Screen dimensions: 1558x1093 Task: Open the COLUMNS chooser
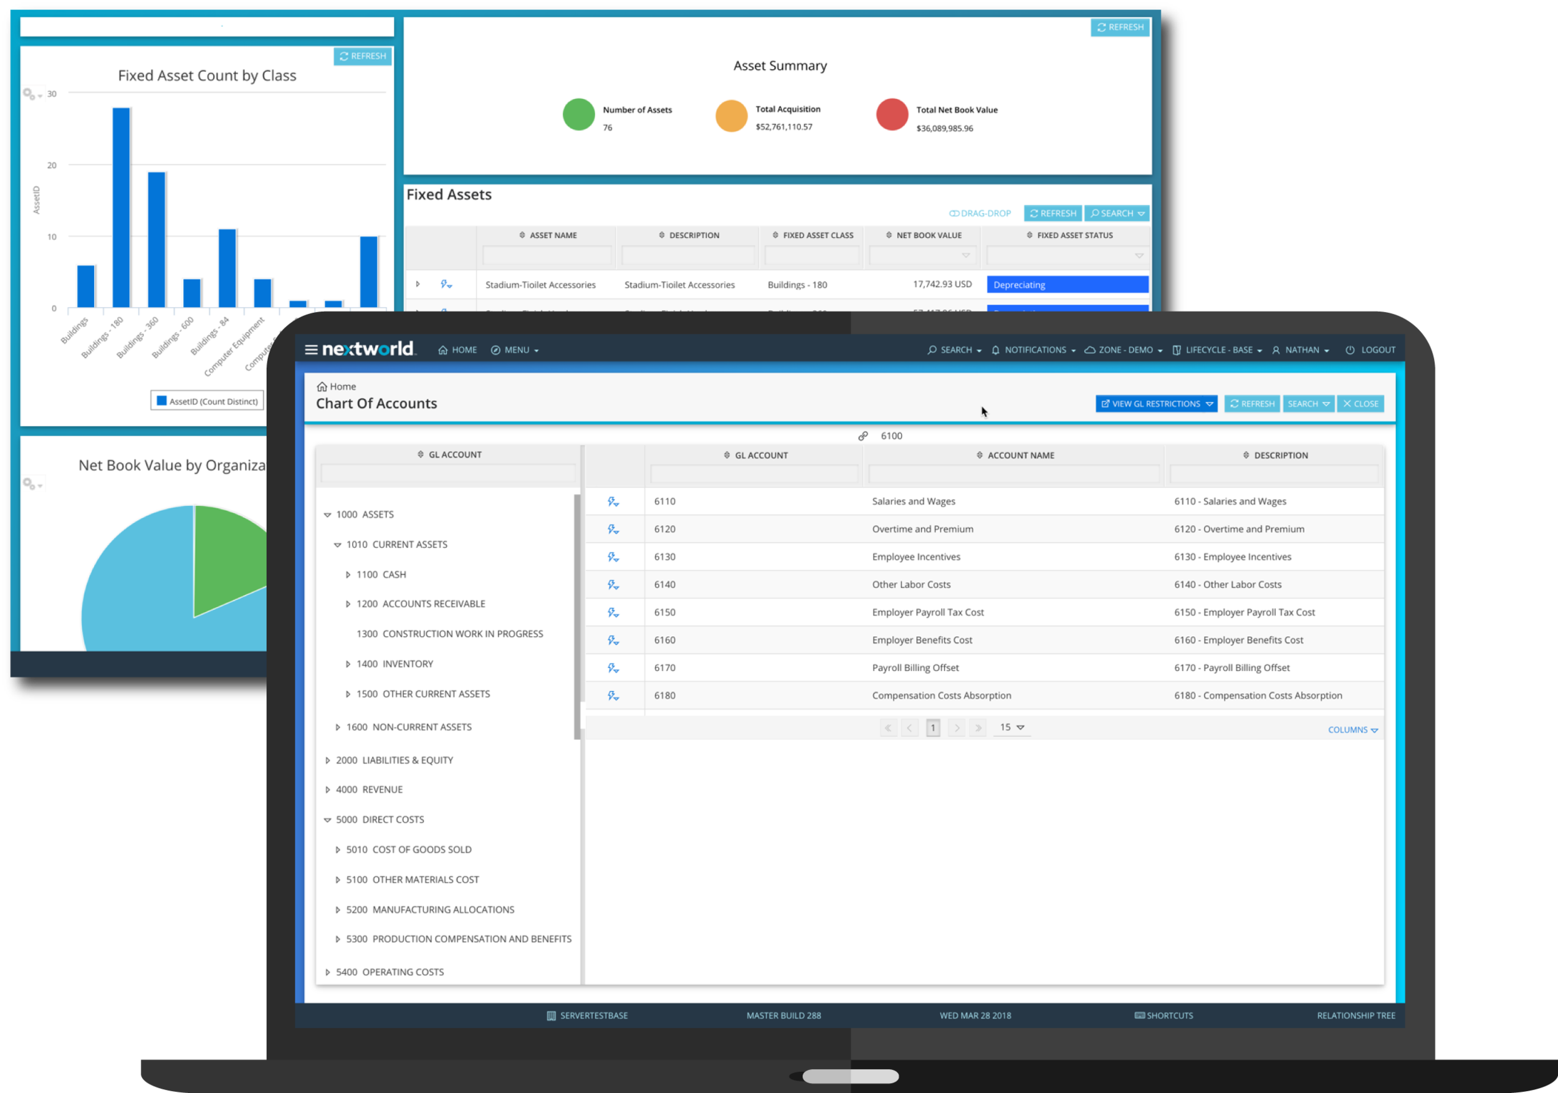point(1352,730)
